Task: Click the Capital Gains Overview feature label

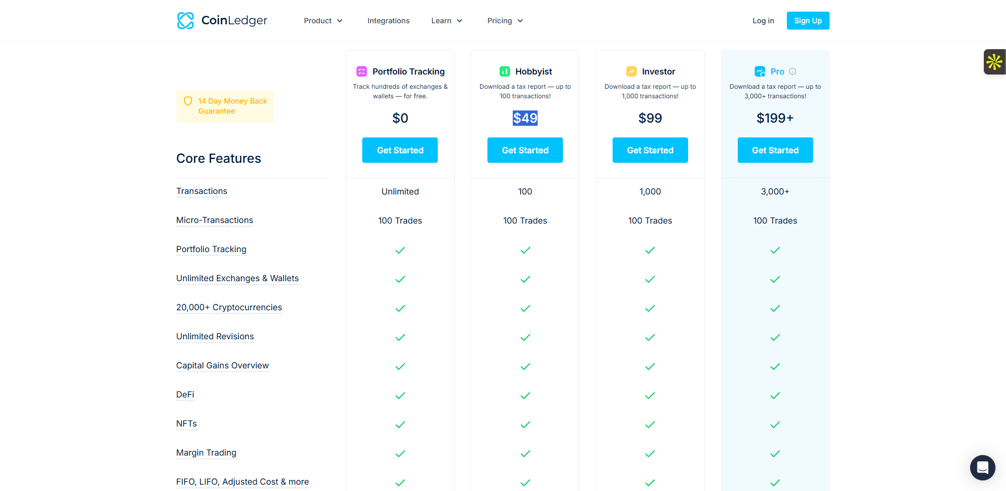Action: (x=222, y=366)
